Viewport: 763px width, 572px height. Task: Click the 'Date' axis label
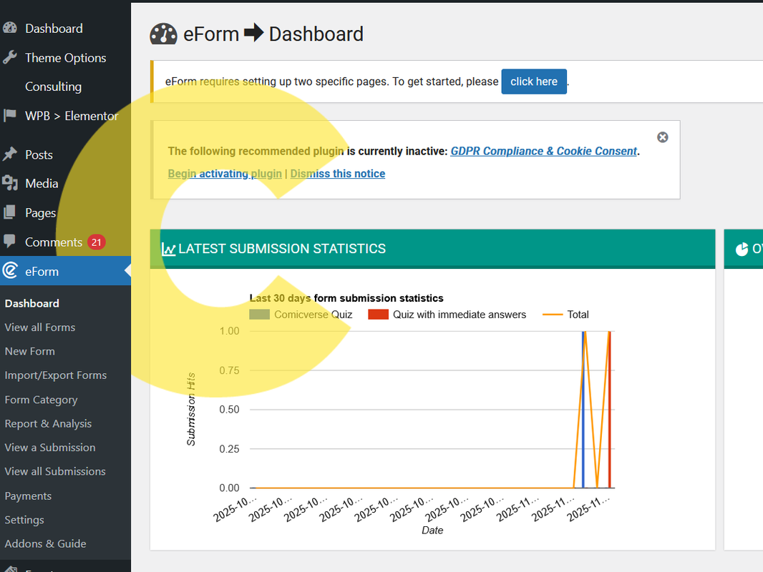(x=432, y=531)
